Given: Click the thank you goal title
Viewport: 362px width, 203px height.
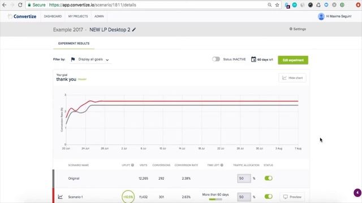Looking at the screenshot, I should (x=66, y=79).
